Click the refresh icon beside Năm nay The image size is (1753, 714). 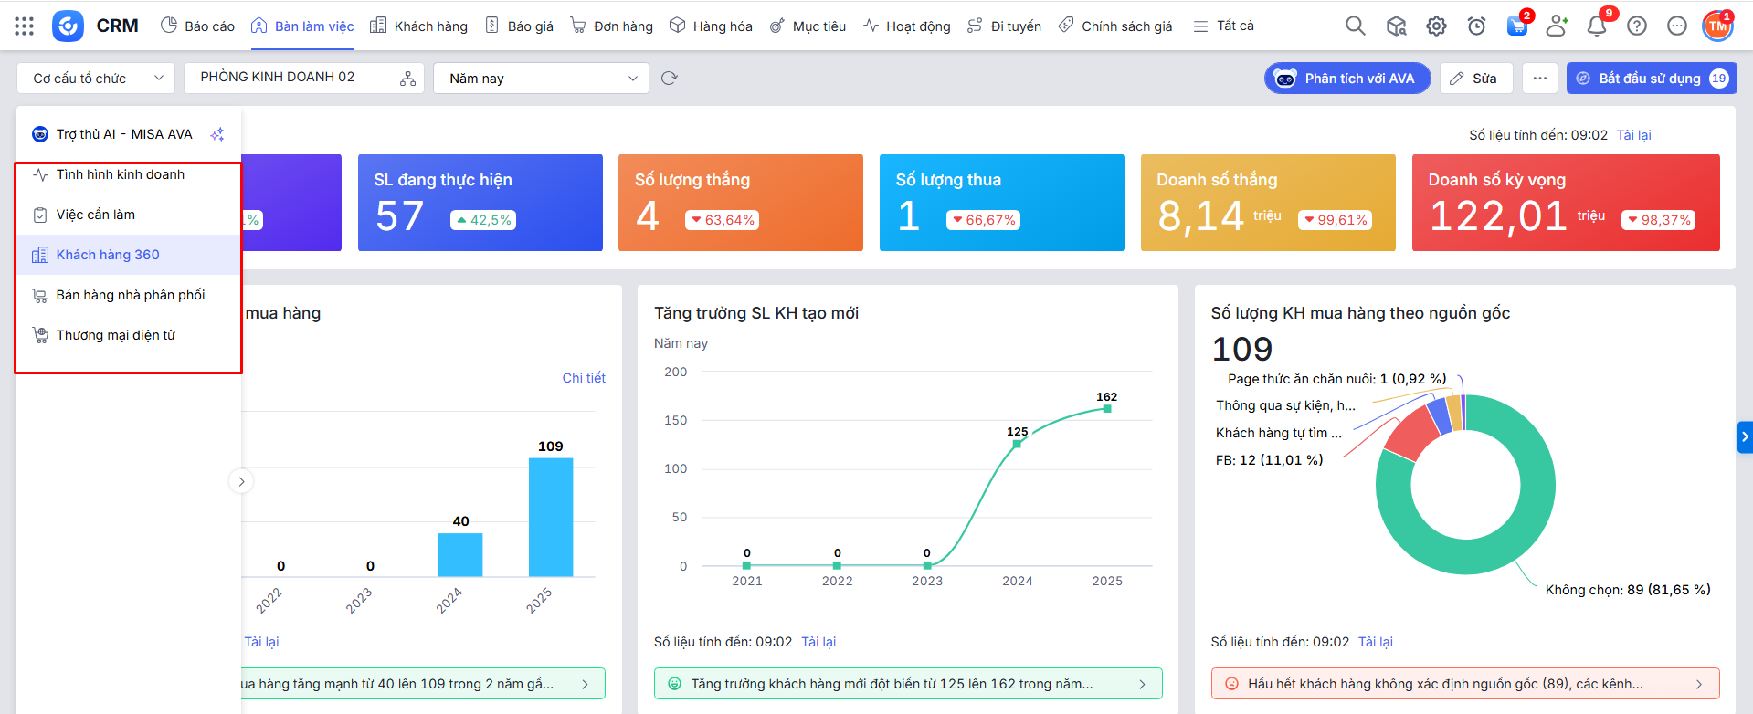point(670,79)
